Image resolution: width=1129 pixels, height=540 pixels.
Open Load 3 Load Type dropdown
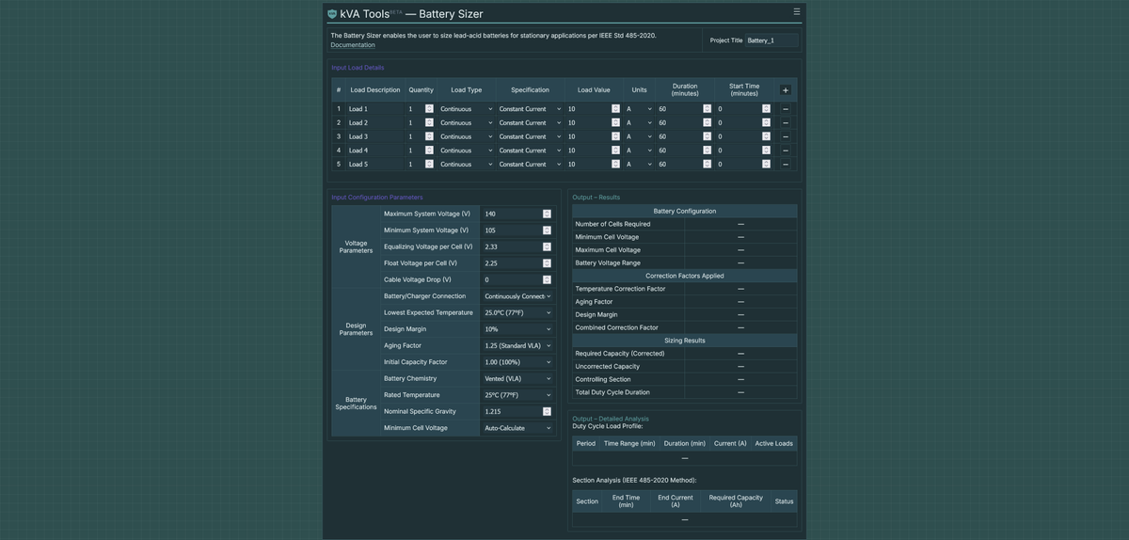pos(466,136)
